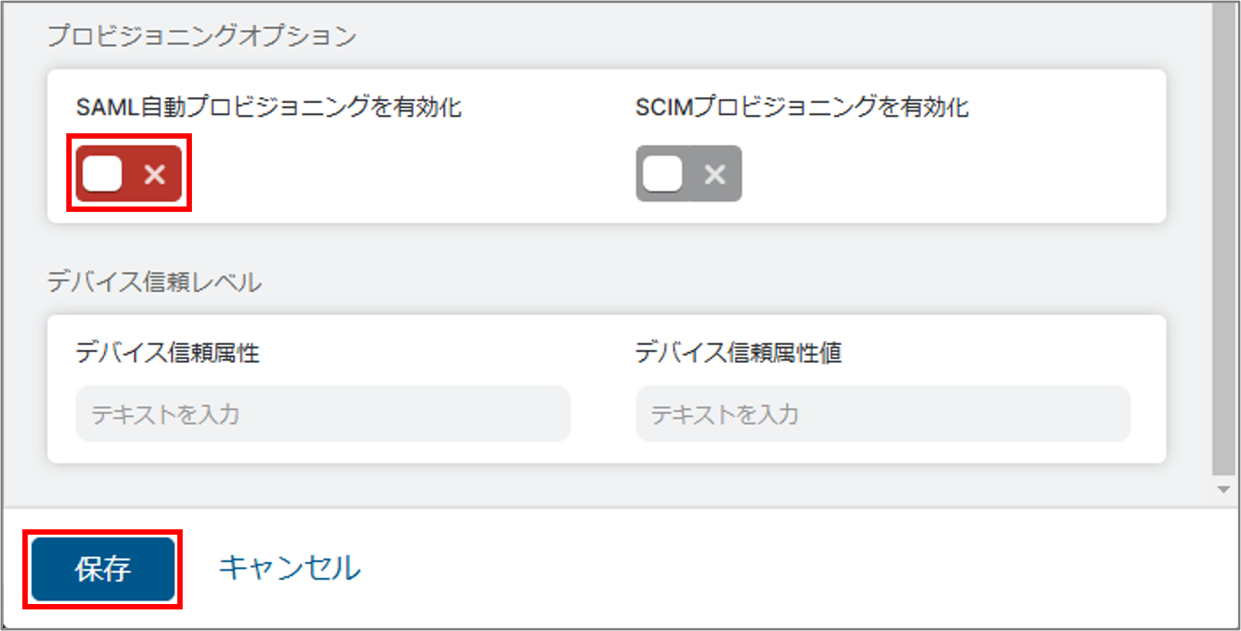
Task: Click the scroll-down arrow at the scrollbar bottom
Action: pos(1223,489)
